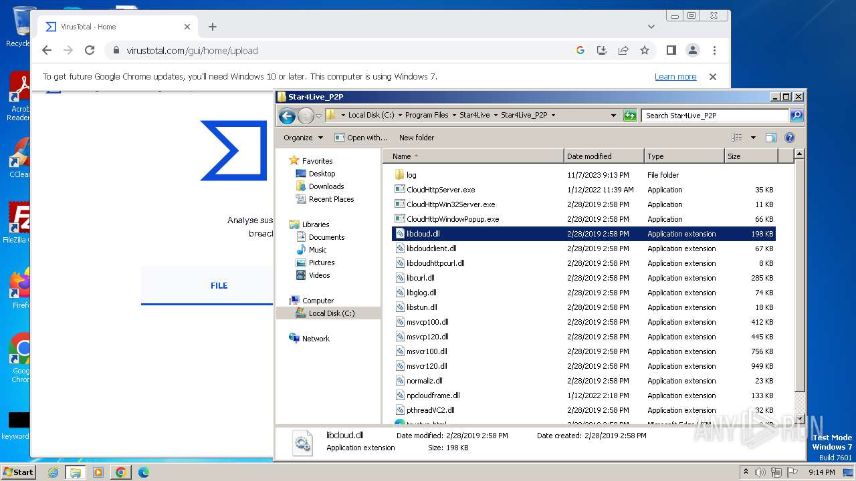Click Local Disk (C:) breadcrumb
The height and width of the screenshot is (481, 856).
371,115
